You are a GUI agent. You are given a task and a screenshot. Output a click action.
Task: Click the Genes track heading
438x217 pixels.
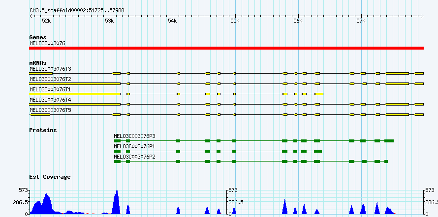coord(38,37)
